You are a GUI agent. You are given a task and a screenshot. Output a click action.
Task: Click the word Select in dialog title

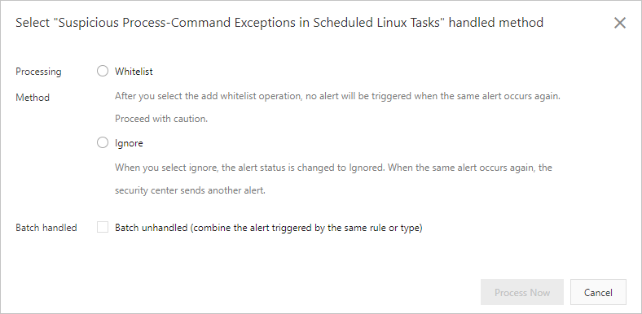coord(33,23)
